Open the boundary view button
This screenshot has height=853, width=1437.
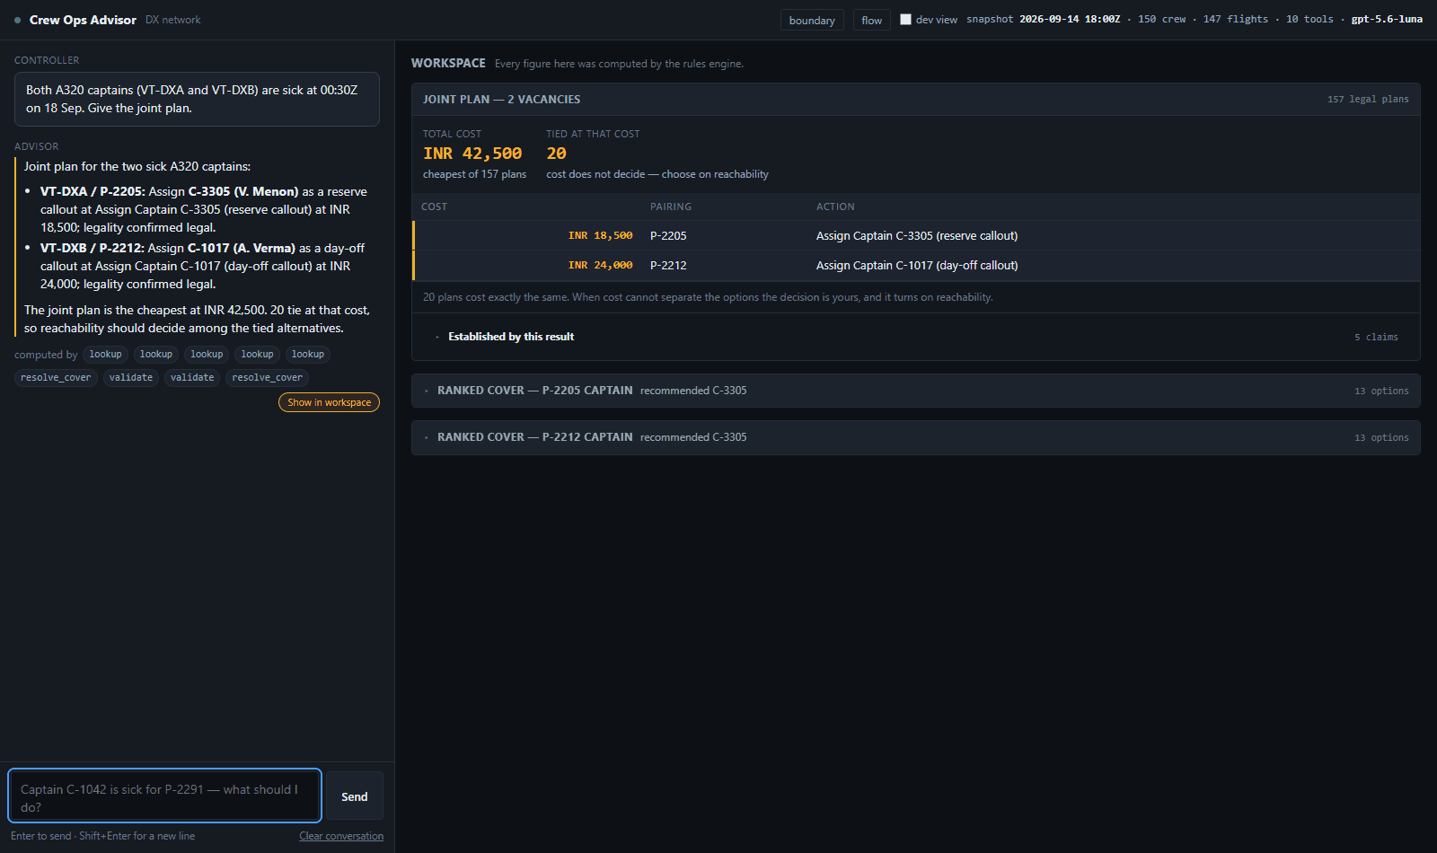click(812, 21)
